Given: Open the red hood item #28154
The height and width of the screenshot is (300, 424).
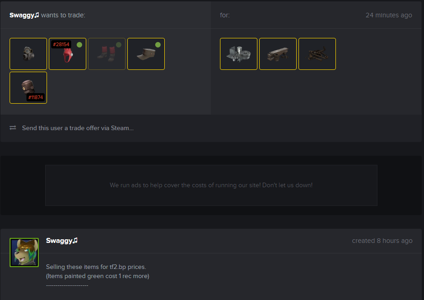Looking at the screenshot, I should click(x=68, y=54).
